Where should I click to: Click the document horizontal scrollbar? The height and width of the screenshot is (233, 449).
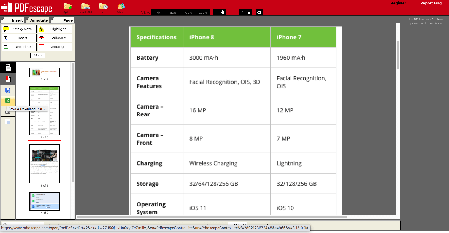(212, 217)
